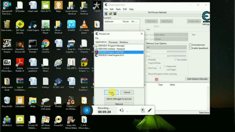Toggle the CopyOnWrite checkbox
Image resolution: width=235 pixels, height=132 pixels.
tap(147, 63)
